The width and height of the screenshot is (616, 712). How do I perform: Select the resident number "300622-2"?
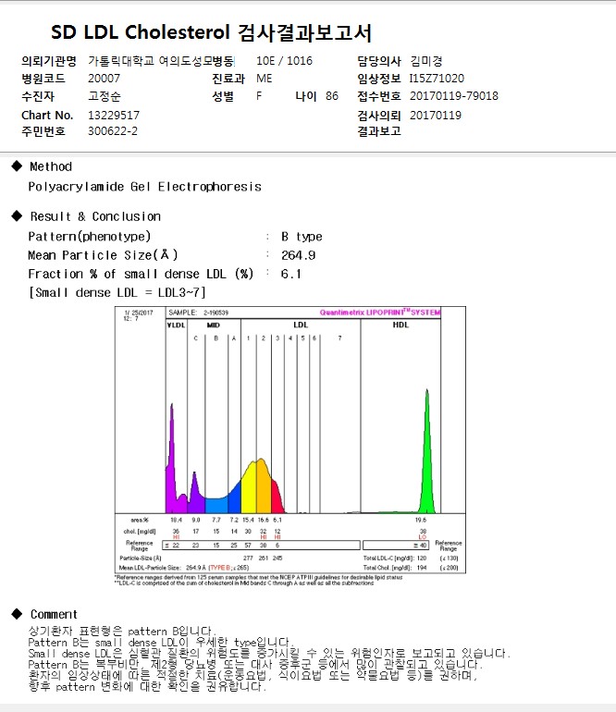(x=113, y=131)
